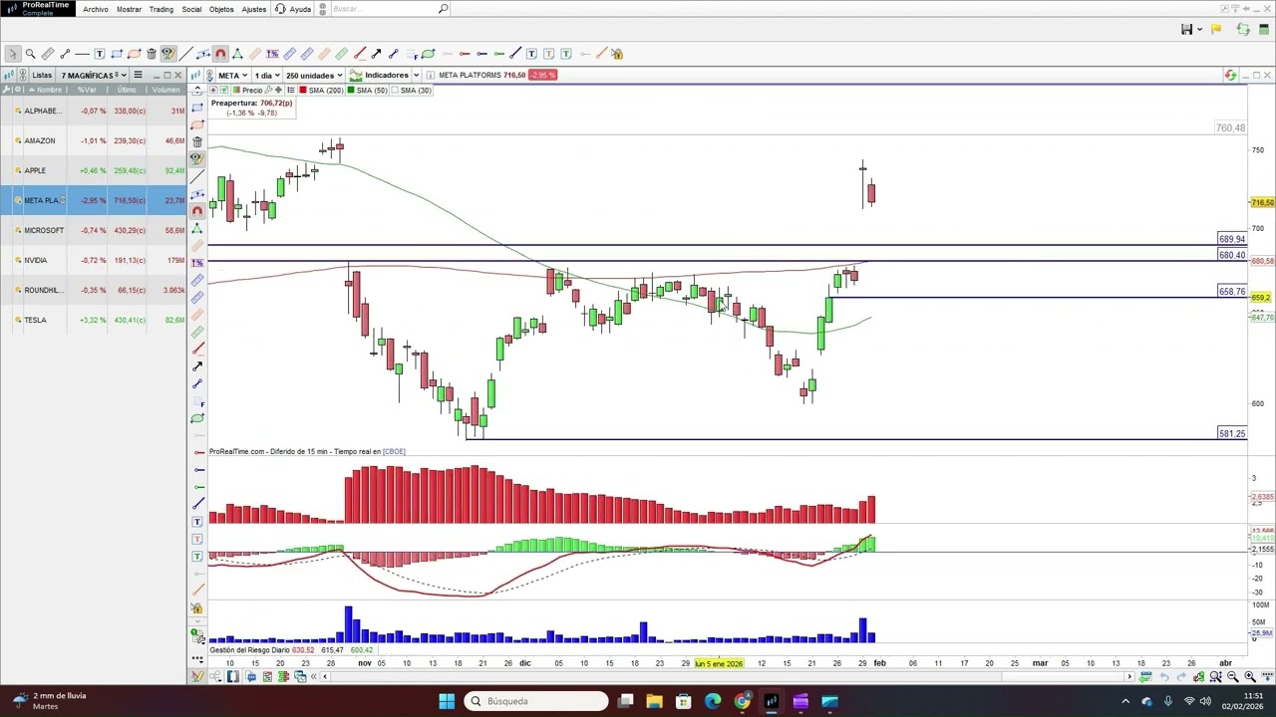Select the arrow pointer tool in top toolbar

13,54
